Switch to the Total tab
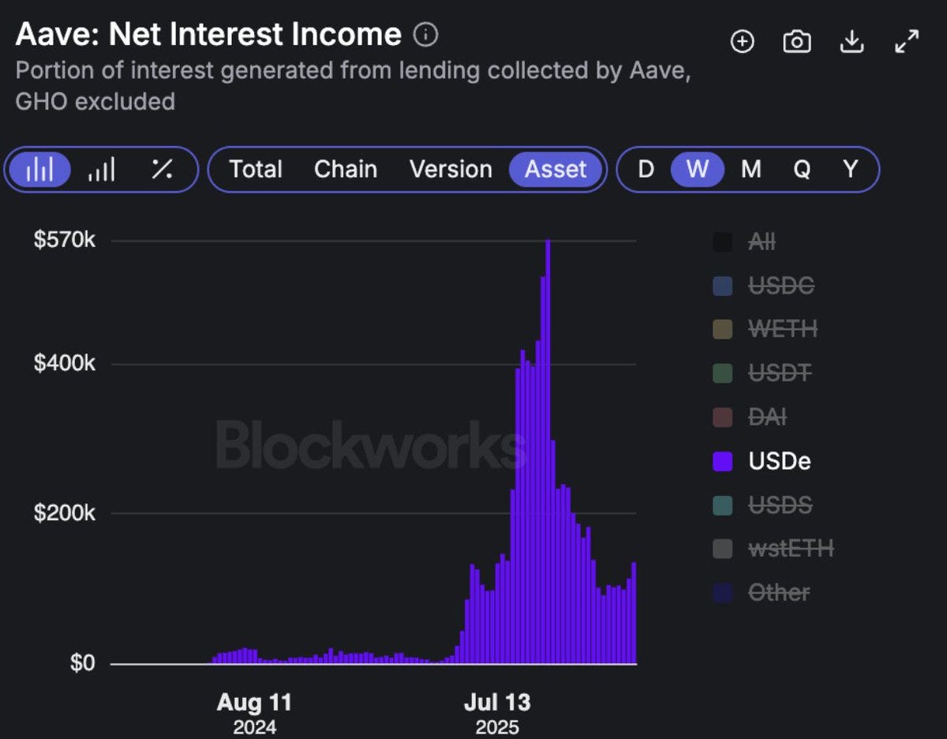 pyautogui.click(x=256, y=169)
